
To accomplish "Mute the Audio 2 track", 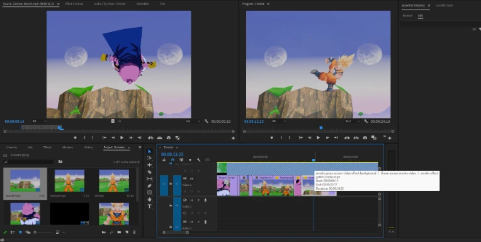I will click(x=191, y=222).
